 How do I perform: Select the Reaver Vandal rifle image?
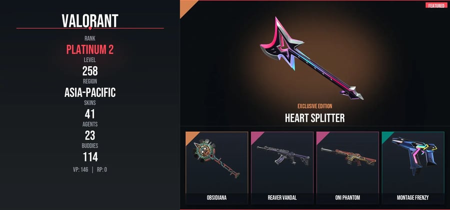coord(283,156)
